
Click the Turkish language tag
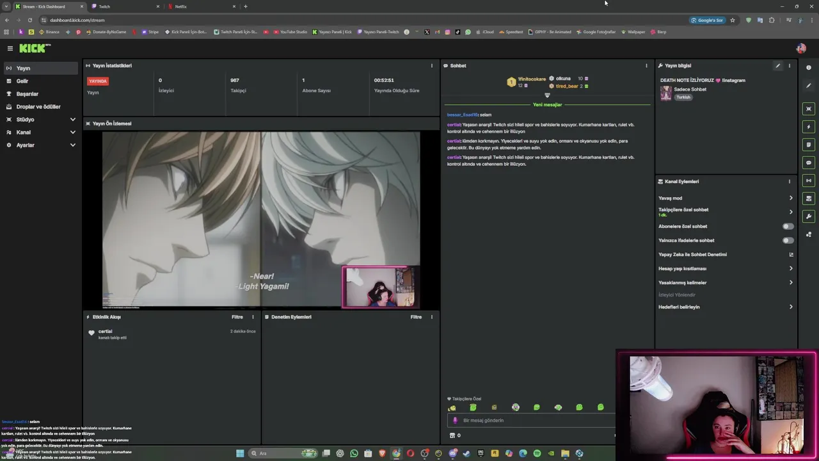point(683,97)
